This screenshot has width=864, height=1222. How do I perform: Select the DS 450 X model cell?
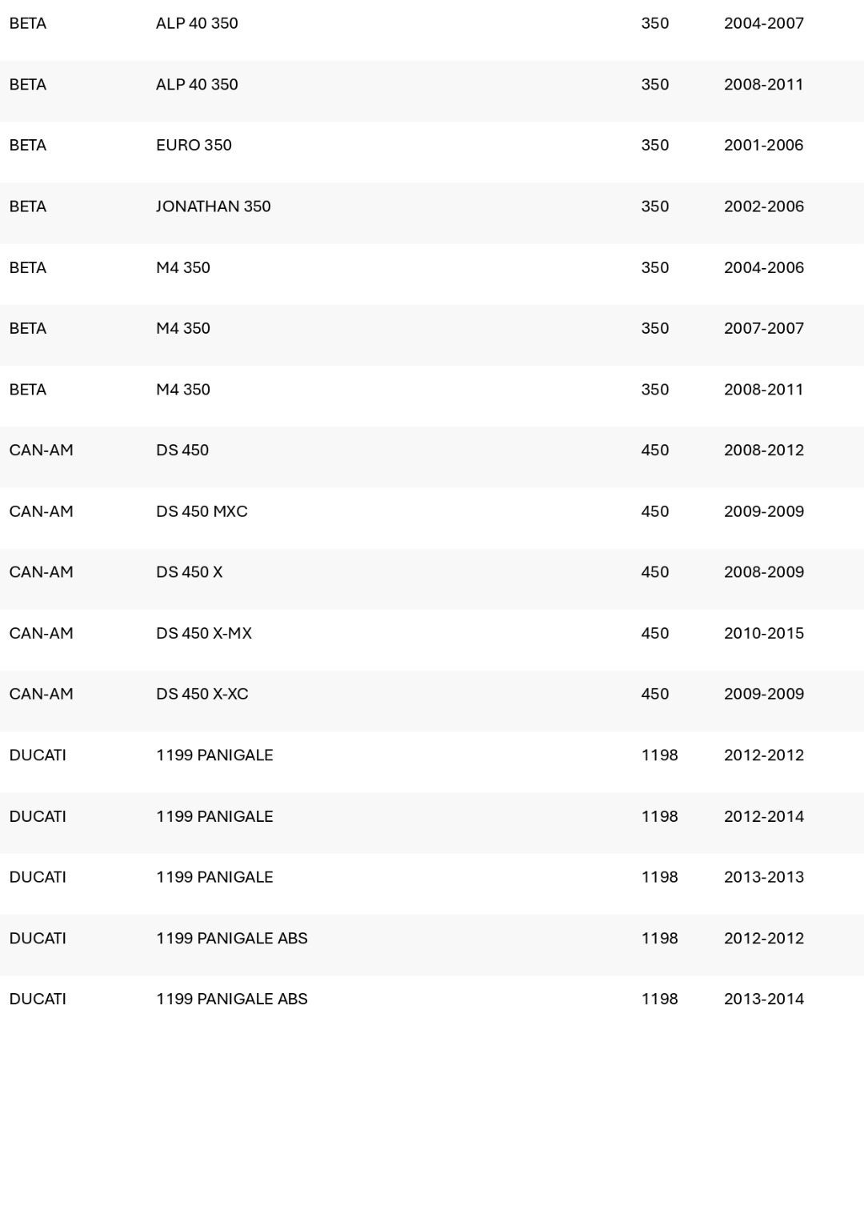(190, 572)
